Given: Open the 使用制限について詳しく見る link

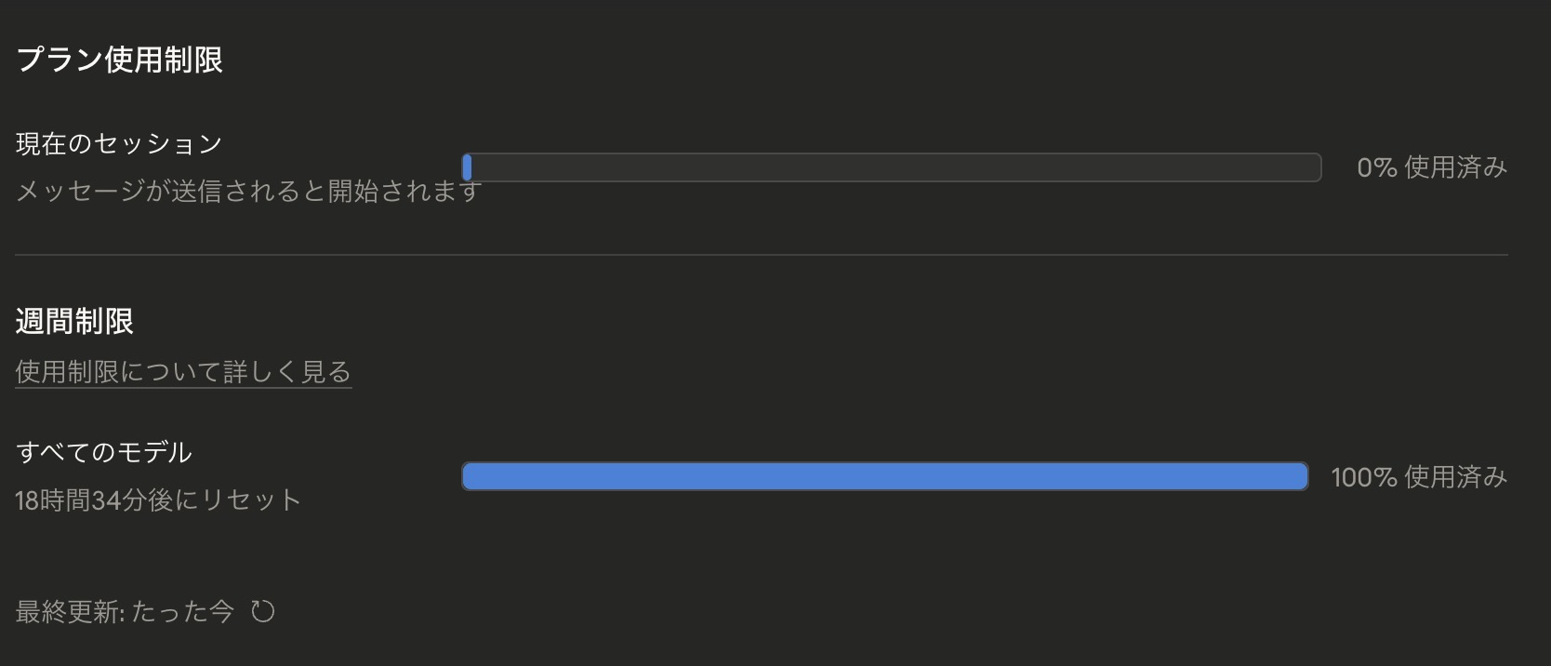Looking at the screenshot, I should pyautogui.click(x=183, y=372).
